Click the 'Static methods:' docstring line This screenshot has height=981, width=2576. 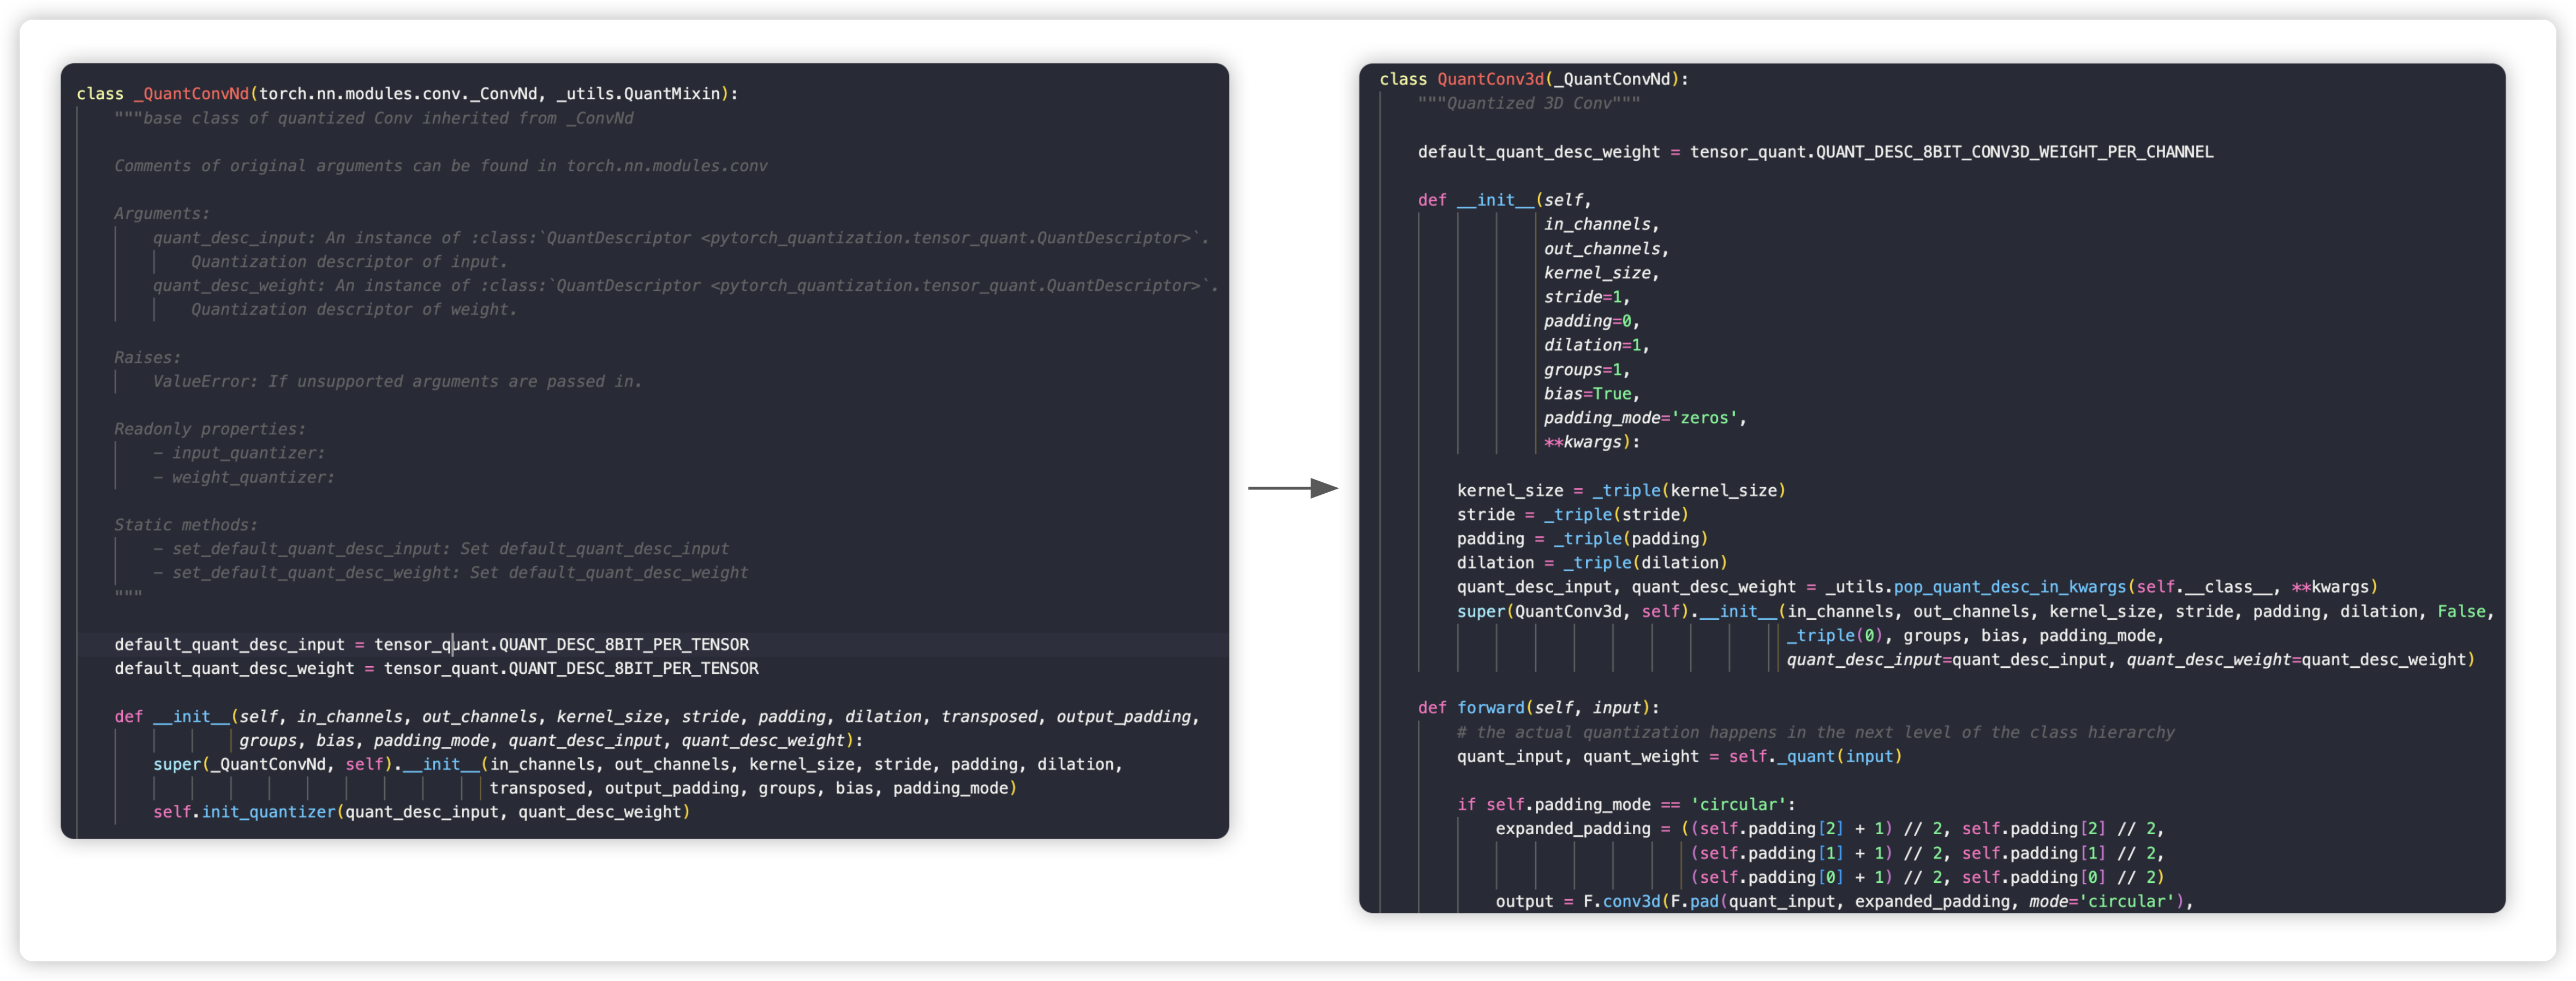186,525
